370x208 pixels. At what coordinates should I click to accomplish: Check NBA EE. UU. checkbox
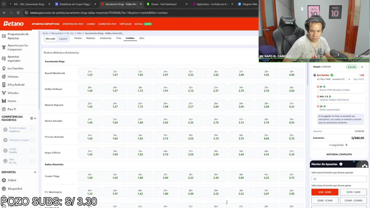point(32,161)
